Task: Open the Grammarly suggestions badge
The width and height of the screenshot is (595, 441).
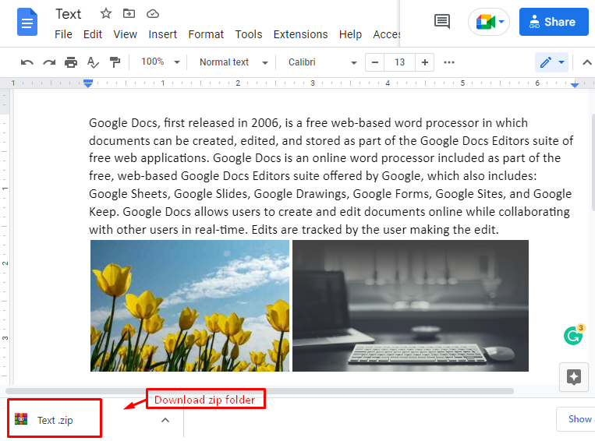Action: click(x=573, y=335)
